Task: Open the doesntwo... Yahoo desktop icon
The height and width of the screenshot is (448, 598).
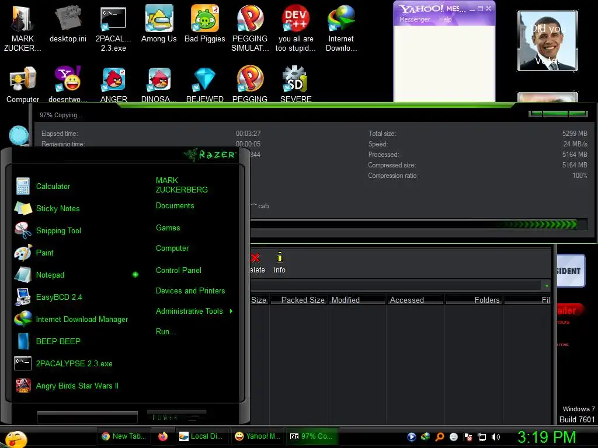Action: click(x=68, y=84)
